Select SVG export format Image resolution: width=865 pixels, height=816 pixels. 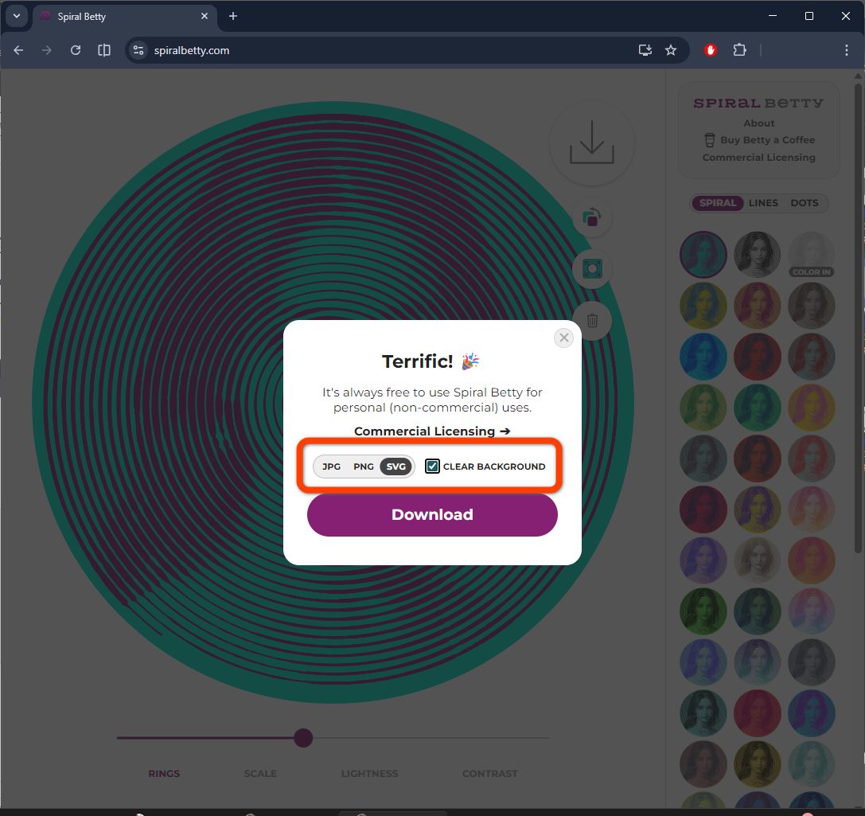[395, 467]
